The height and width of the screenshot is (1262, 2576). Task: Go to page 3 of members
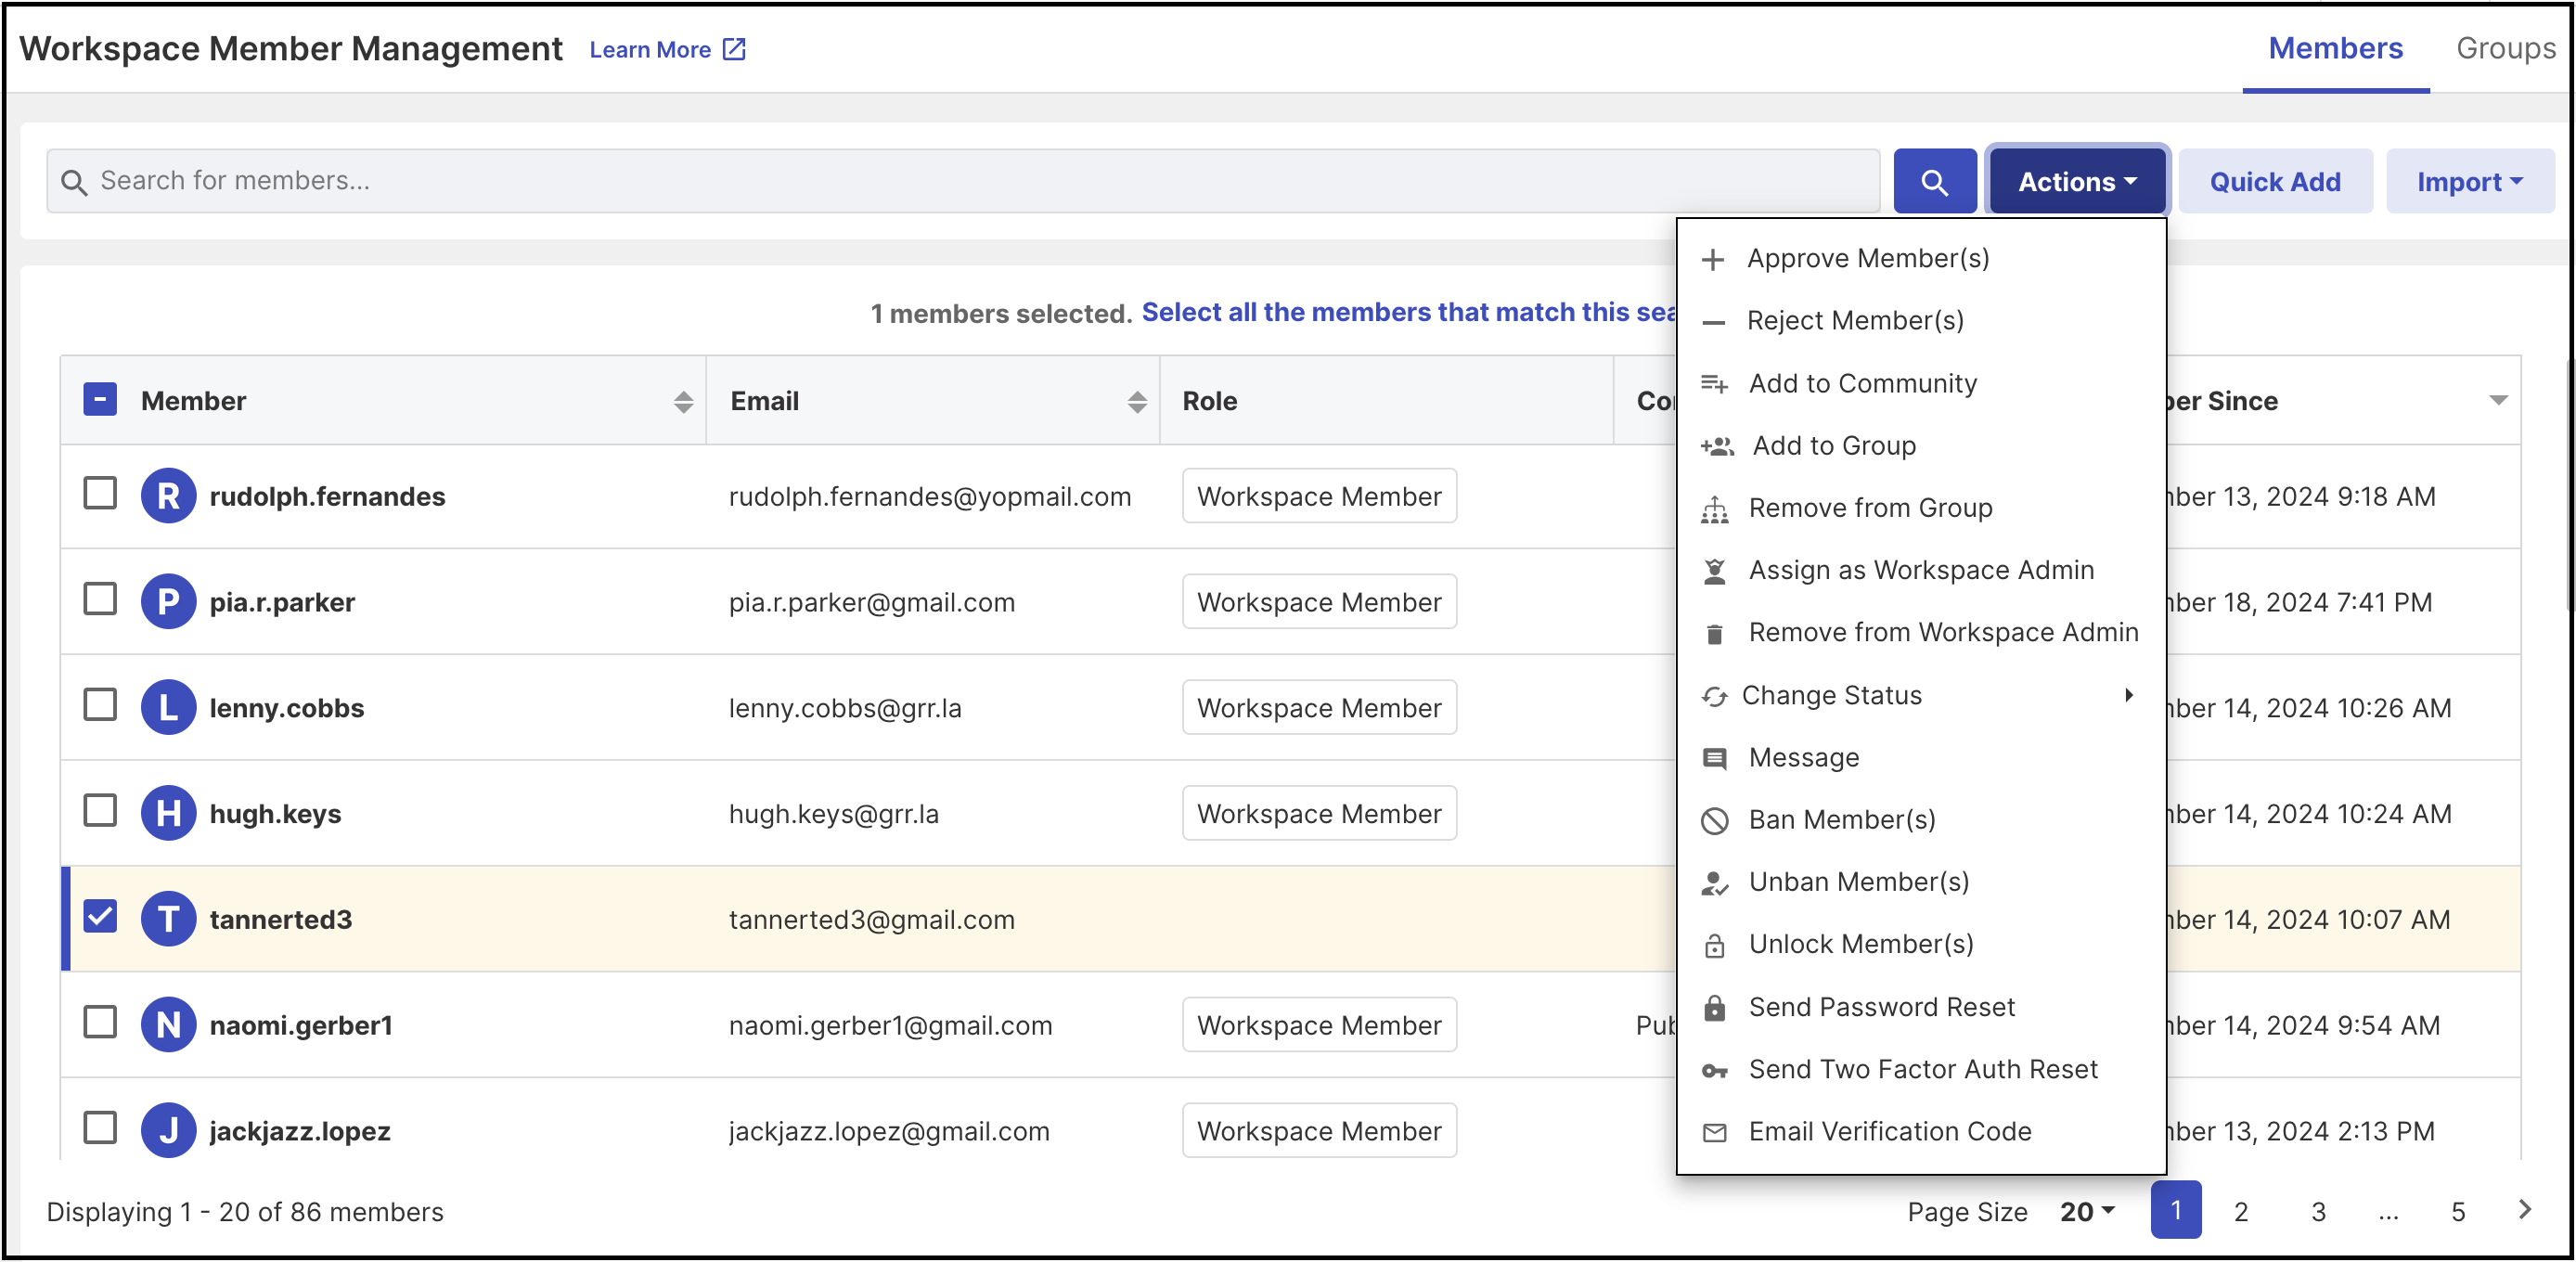(2318, 1211)
